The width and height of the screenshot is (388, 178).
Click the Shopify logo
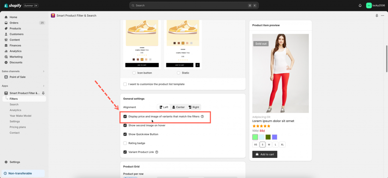point(13,5)
